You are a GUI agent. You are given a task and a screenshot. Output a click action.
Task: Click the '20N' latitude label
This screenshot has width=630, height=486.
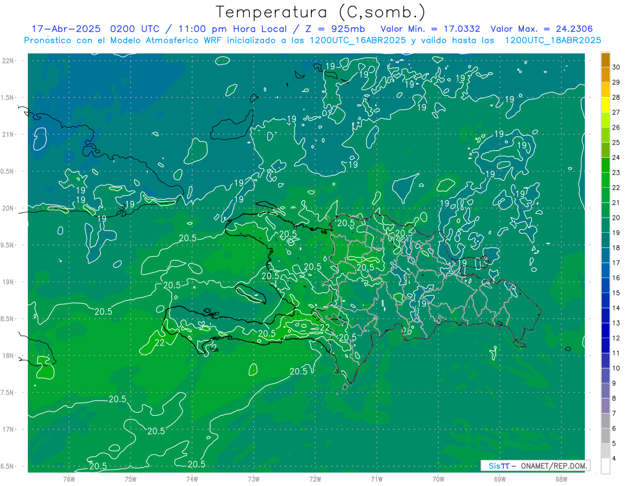click(x=8, y=208)
